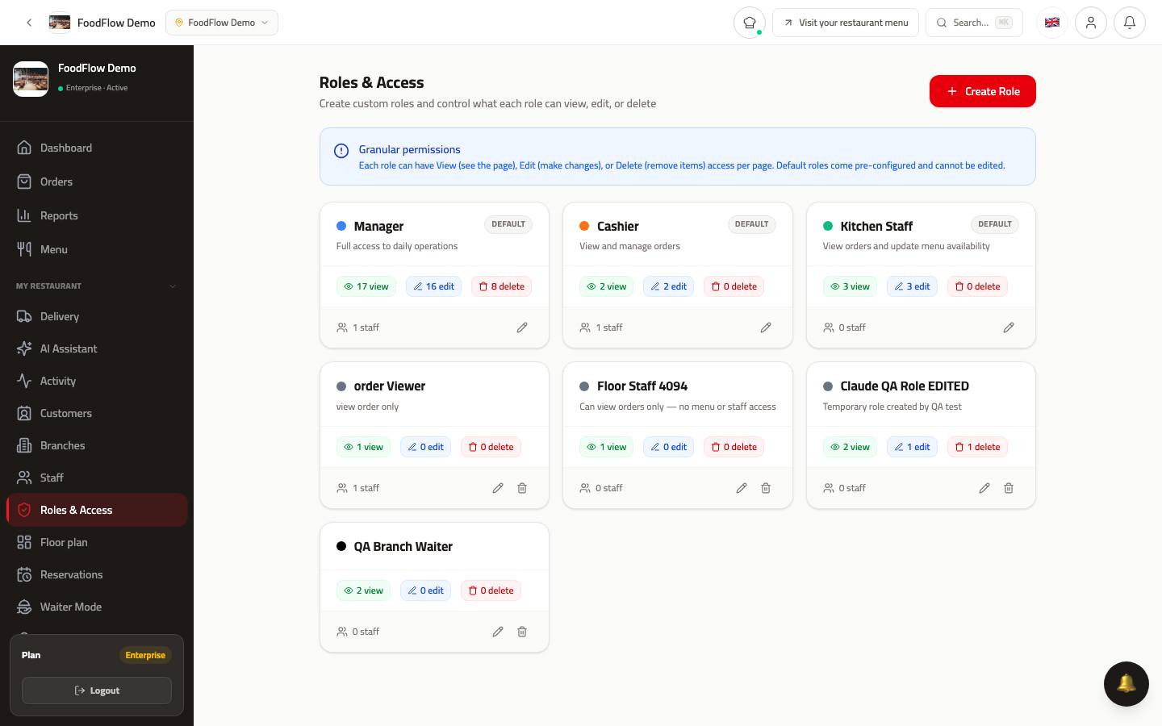Click the Manager '8 delete' badge
1162x726 pixels.
click(x=501, y=286)
